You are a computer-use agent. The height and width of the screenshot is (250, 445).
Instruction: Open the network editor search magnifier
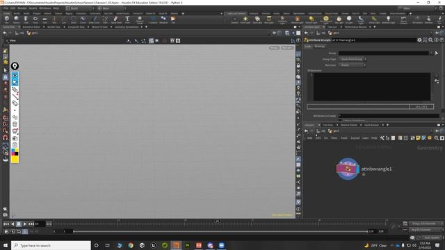[437, 138]
